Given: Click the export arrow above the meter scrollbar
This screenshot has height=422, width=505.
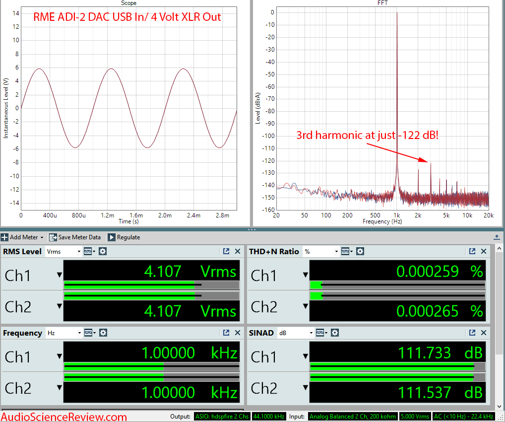Looking at the screenshot, I should click(497, 237).
